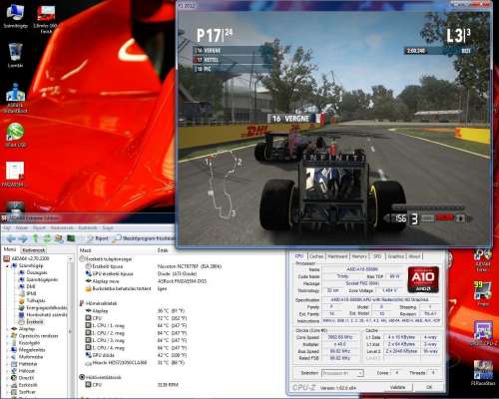Open the Riport menu in AIDA64
Viewport: 499px width, 399px height.
39,227
